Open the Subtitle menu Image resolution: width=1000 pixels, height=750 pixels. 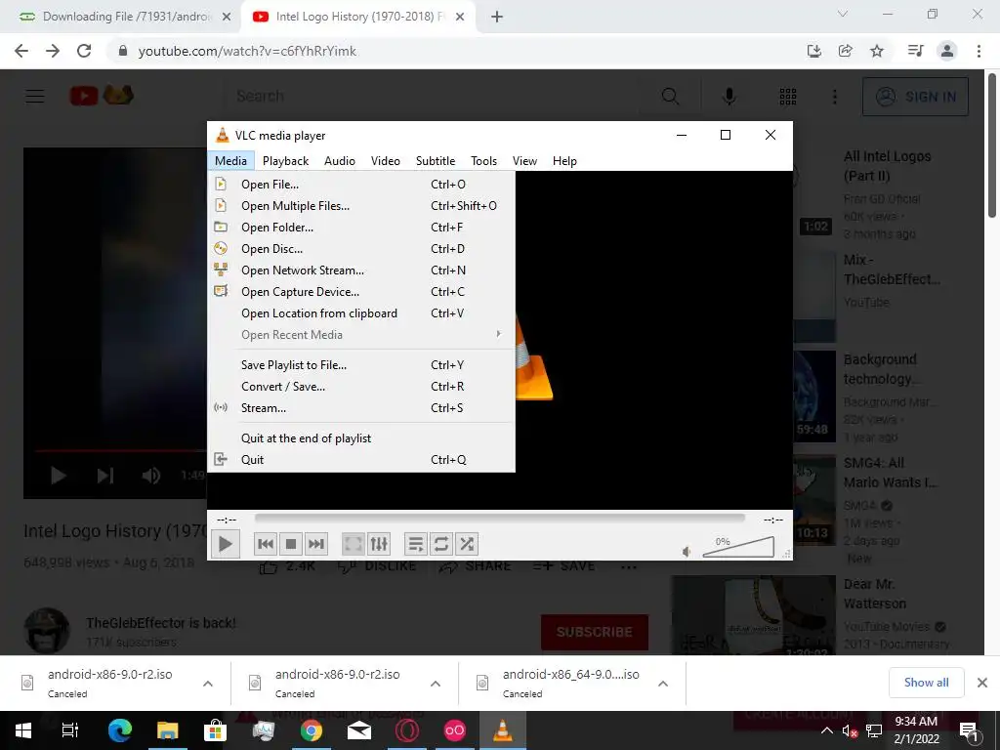tap(436, 161)
